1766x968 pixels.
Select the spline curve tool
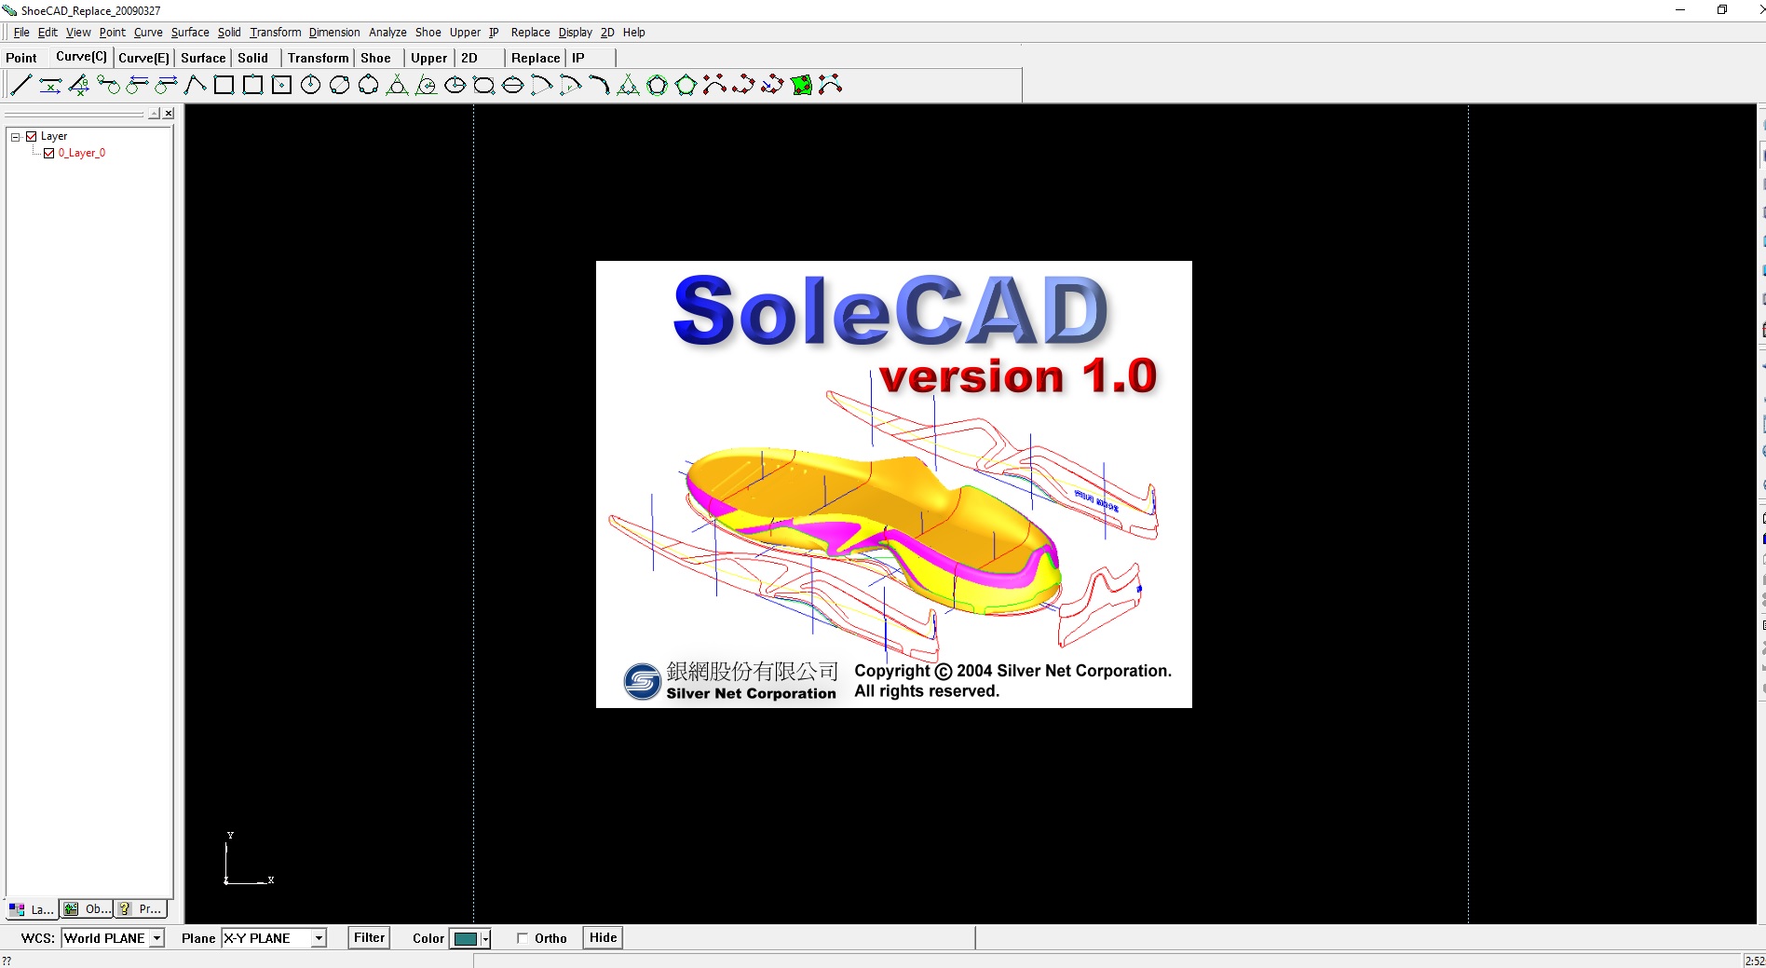coord(714,86)
